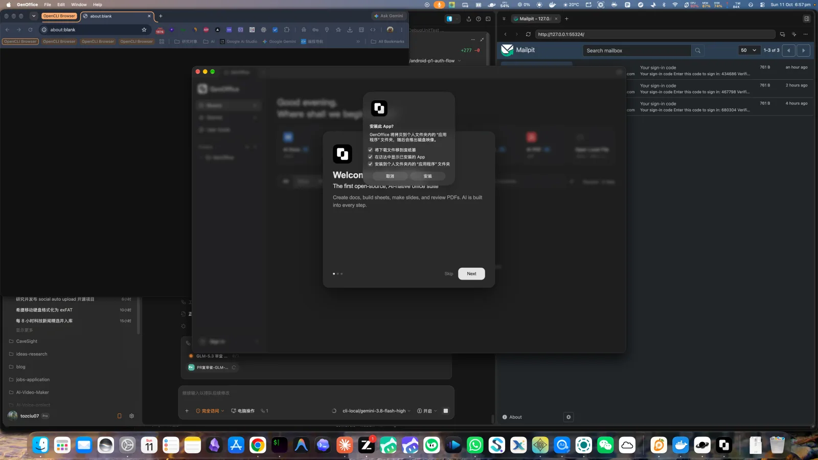818x460 pixels.
Task: Open the cli-local/gemini-3.8-flash-high model dropdown
Action: [376, 411]
